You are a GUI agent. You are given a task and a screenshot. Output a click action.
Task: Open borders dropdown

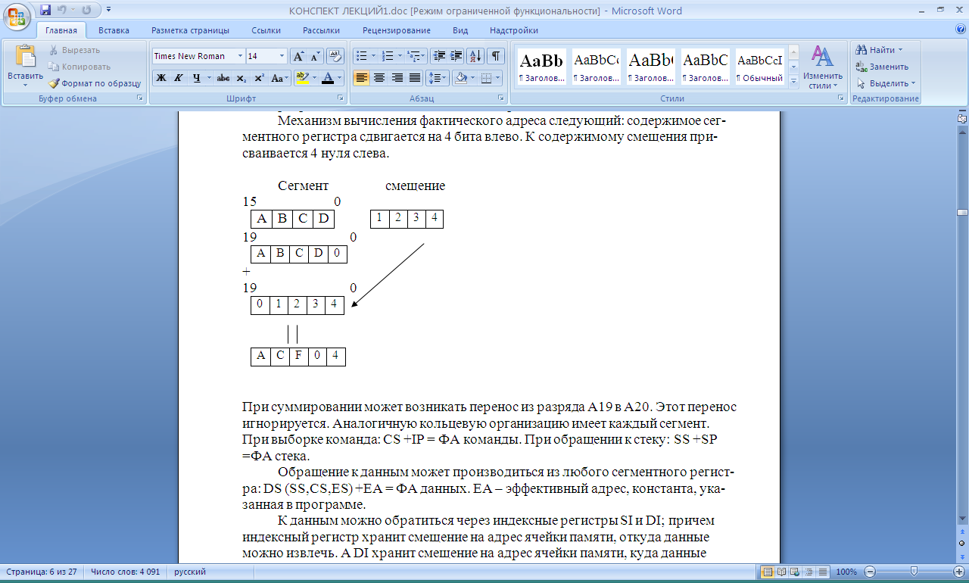497,78
